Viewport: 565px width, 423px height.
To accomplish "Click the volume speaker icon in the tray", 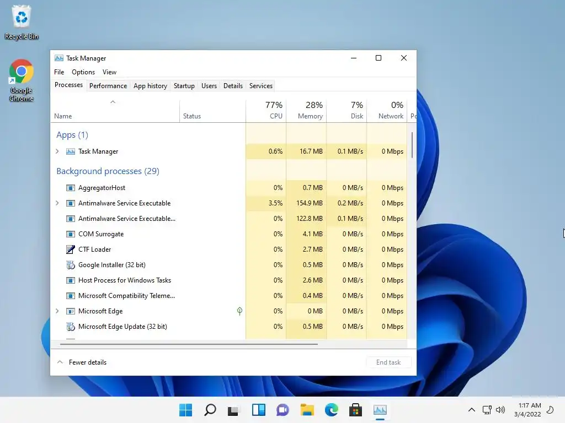I will tap(500, 410).
